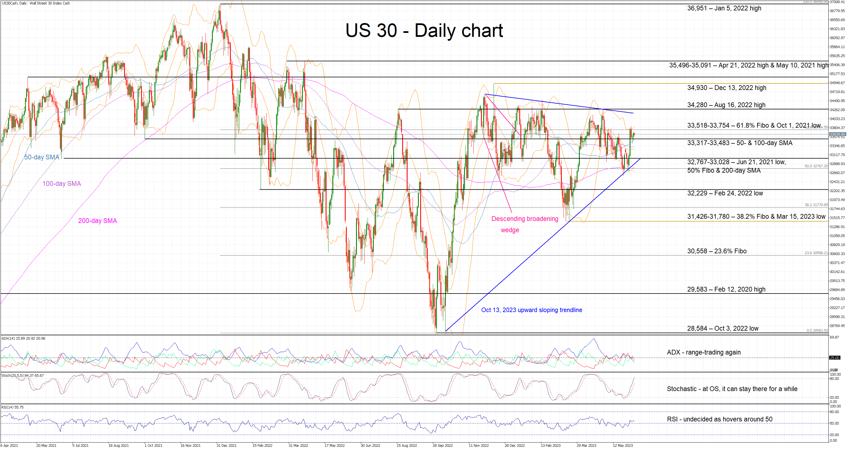Click the 29,583 Feb 12, 2020 high label
The width and height of the screenshot is (850, 449).
tap(726, 289)
